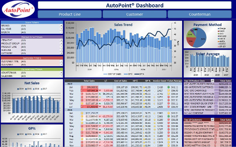Viewport: 236px width, 147px height.
Task: Select the CRC -CRC CHEMICALS row
Action: coord(208,91)
